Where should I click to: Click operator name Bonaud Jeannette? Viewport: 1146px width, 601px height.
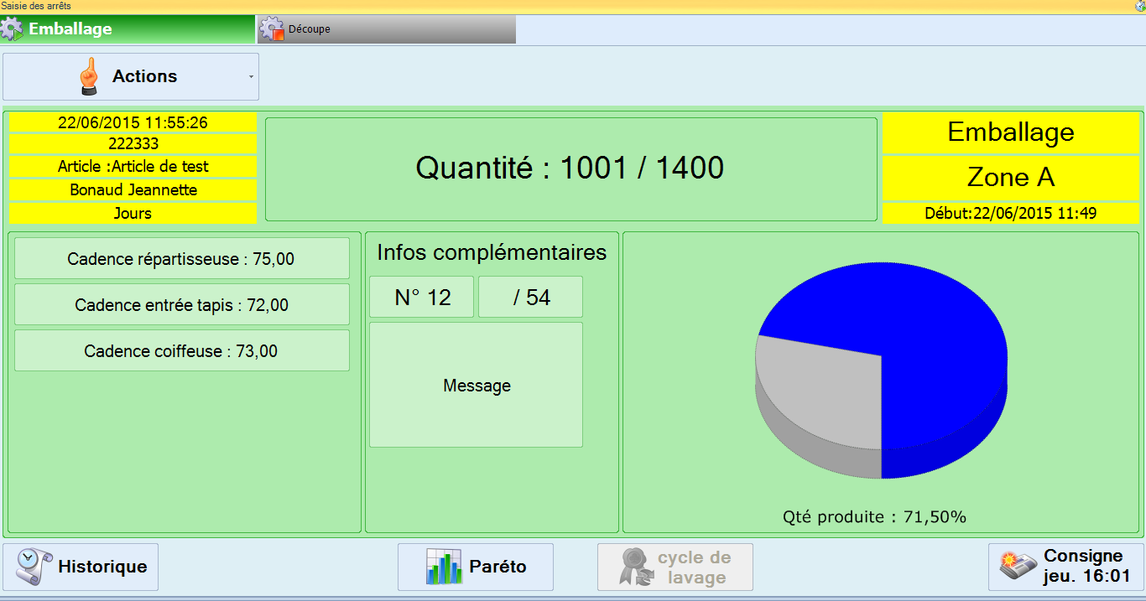pos(133,190)
